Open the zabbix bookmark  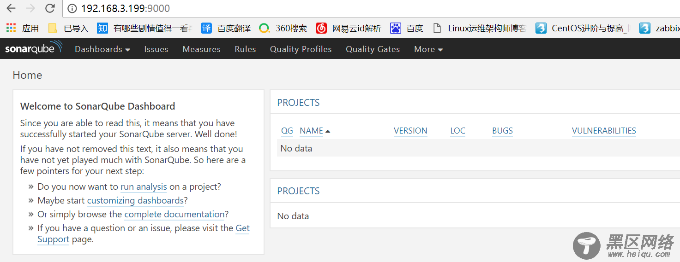(660, 28)
